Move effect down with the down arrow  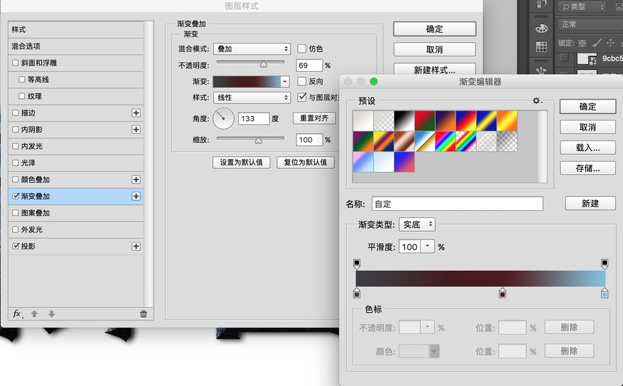tap(52, 314)
